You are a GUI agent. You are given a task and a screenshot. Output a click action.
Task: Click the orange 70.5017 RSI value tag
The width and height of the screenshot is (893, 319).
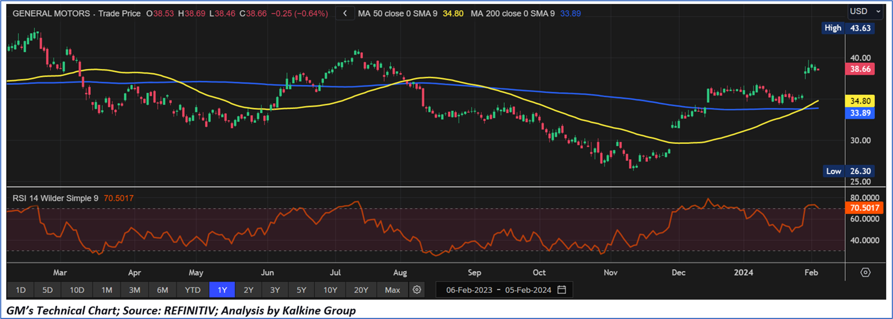(x=864, y=208)
